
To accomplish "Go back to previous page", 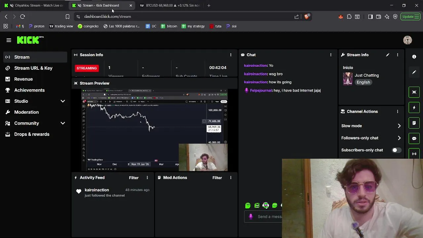I will pyautogui.click(x=6, y=17).
